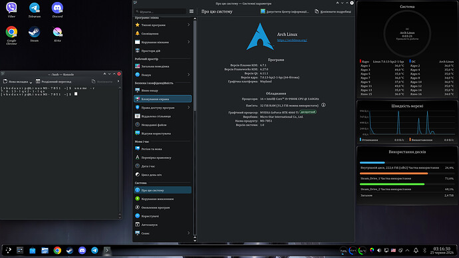The width and height of the screenshot is (459, 258).
Task: Click Нова вкладка in Konsole toolbar
Action: pos(15,81)
